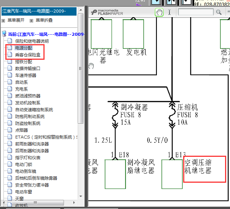Click the tree panel scroll-down arrow
The width and height of the screenshot is (230, 209).
(81, 196)
